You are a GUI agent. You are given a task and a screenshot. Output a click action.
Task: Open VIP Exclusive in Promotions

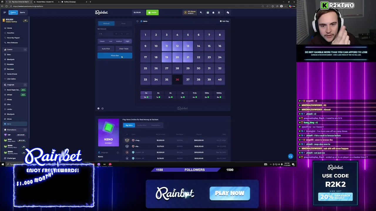tap(15, 135)
